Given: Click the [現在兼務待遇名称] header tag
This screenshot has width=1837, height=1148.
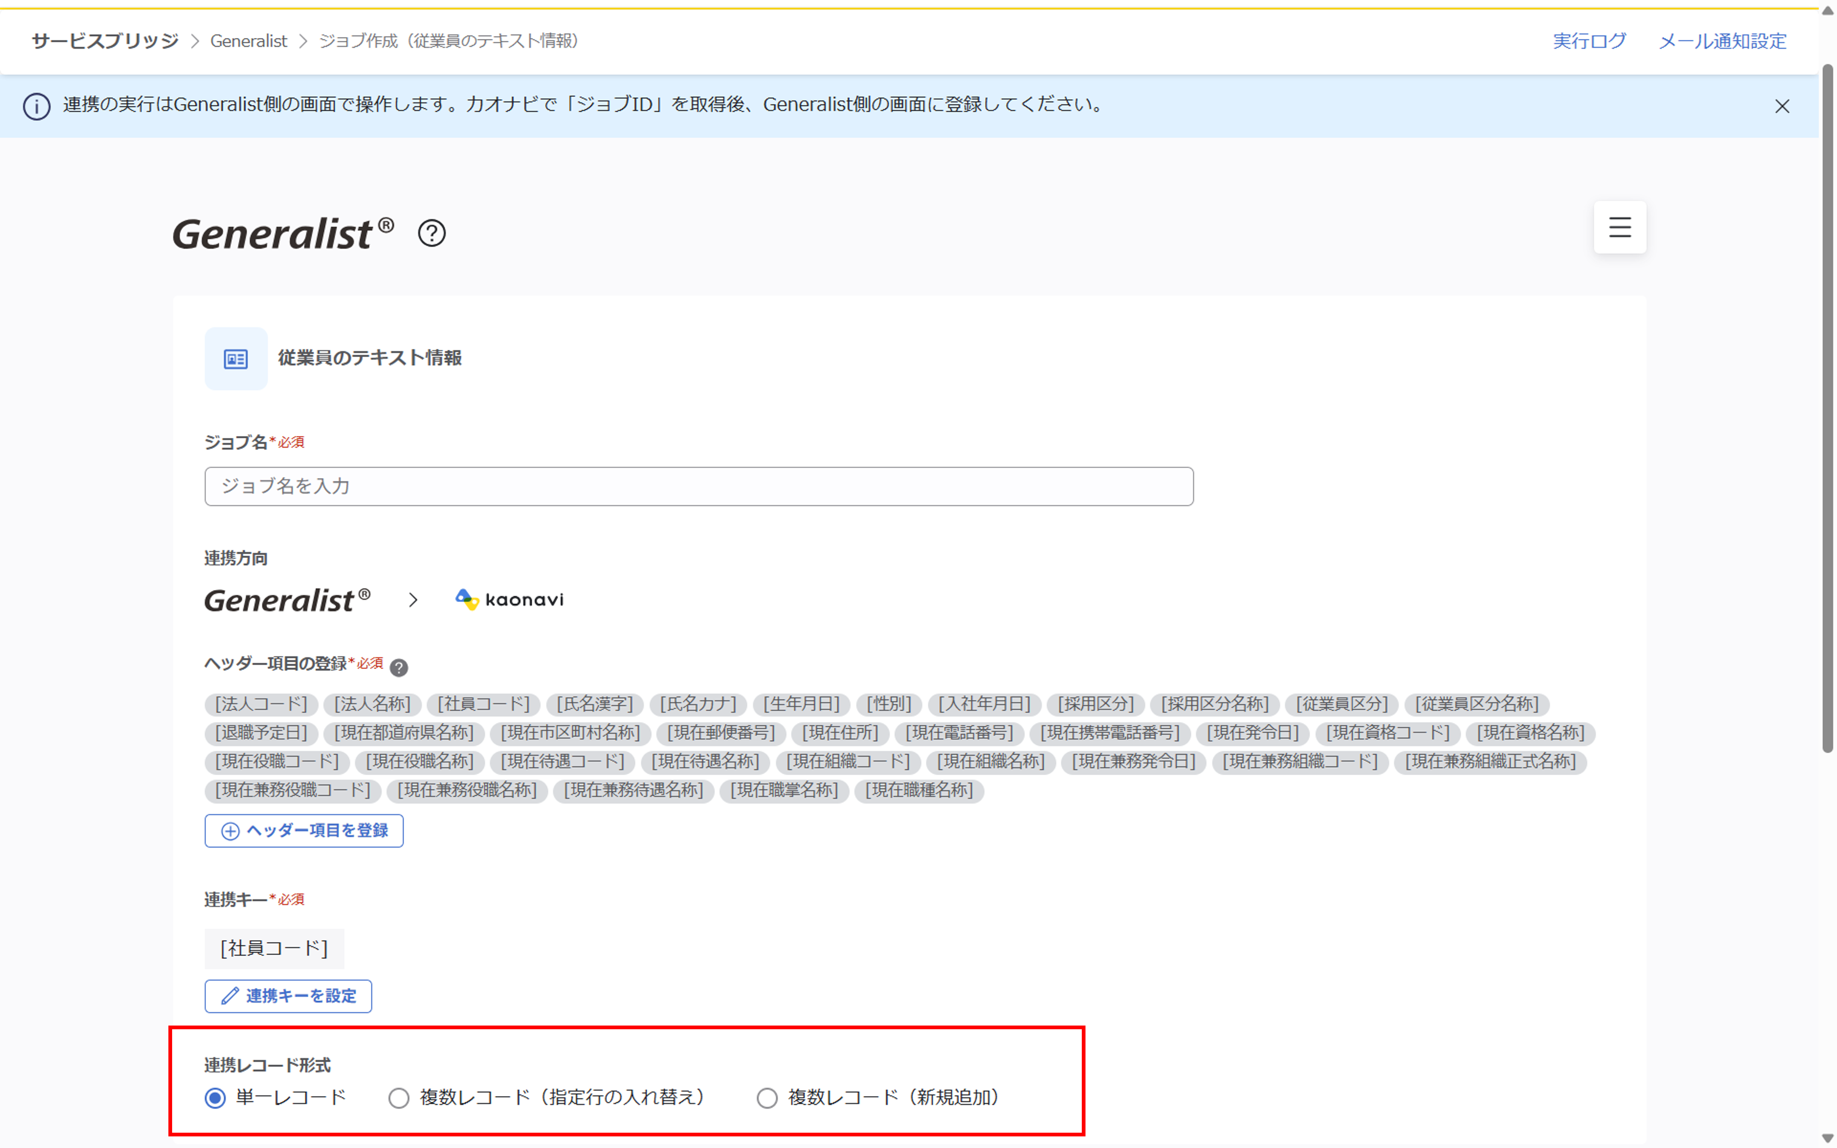Looking at the screenshot, I should click(x=633, y=790).
